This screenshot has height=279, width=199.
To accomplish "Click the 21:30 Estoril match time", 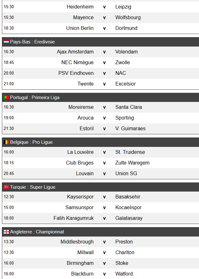I will pyautogui.click(x=9, y=129).
